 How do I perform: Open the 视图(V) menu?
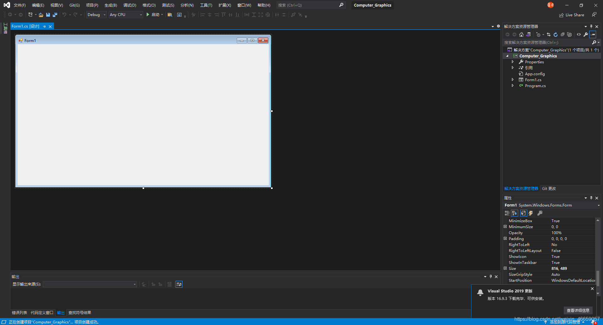tap(57, 5)
